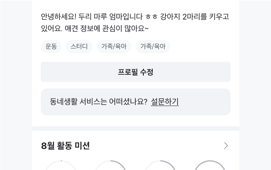Open the second mission progress ring

111,166
